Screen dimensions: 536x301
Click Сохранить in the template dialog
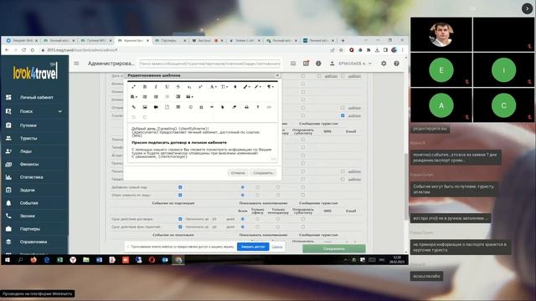pos(263,173)
